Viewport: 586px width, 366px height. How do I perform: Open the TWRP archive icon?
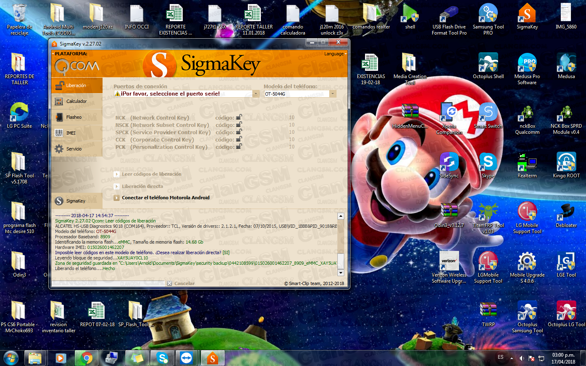pos(488,314)
